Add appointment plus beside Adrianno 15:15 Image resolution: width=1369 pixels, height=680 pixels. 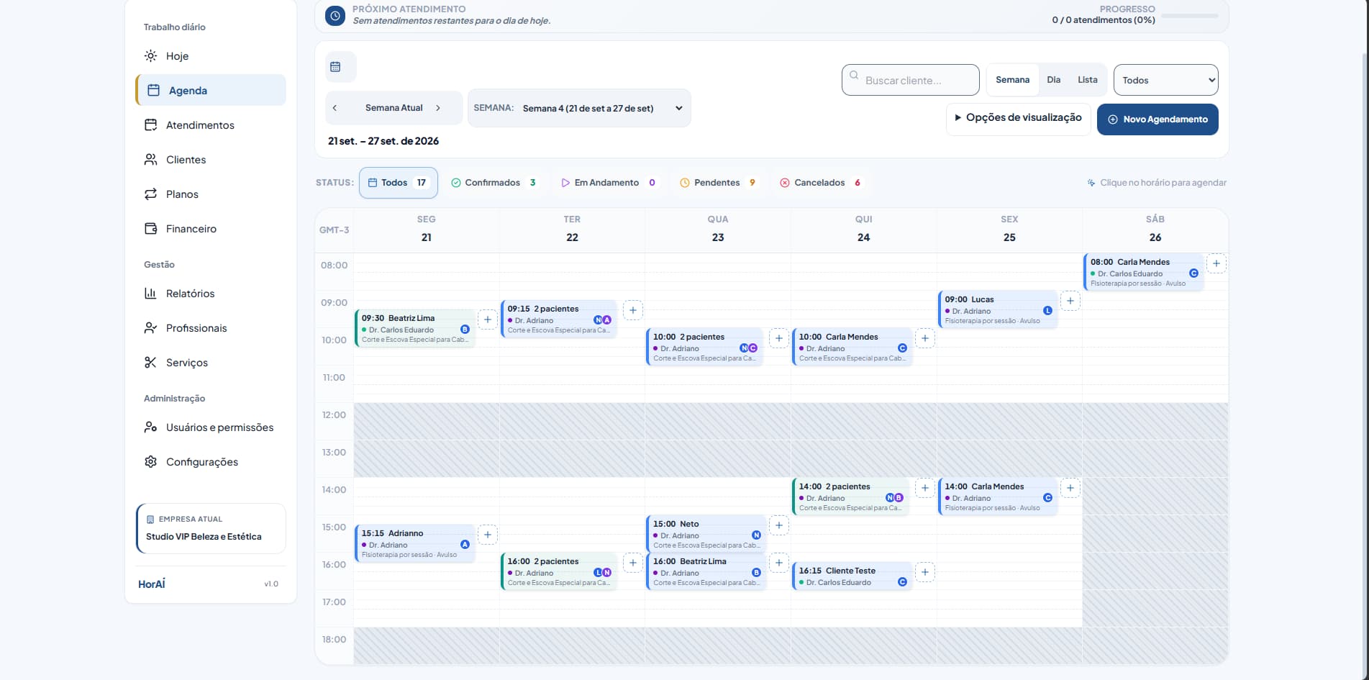point(487,535)
